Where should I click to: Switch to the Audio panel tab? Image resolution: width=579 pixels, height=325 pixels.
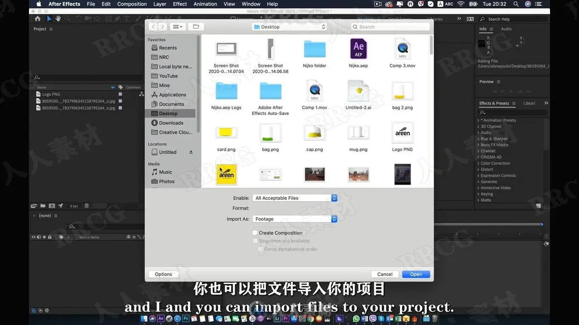click(x=506, y=29)
